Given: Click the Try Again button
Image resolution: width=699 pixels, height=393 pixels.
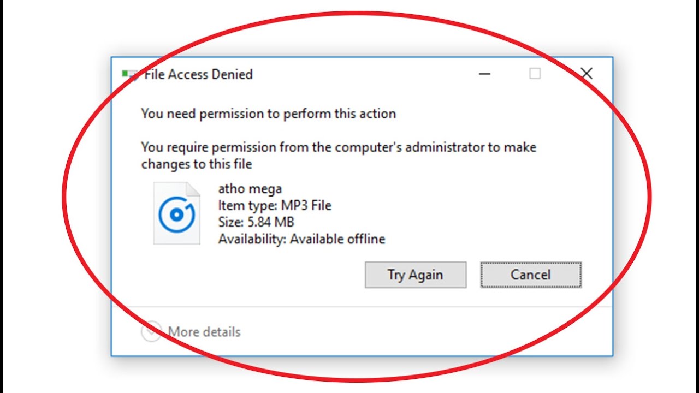Looking at the screenshot, I should point(415,275).
